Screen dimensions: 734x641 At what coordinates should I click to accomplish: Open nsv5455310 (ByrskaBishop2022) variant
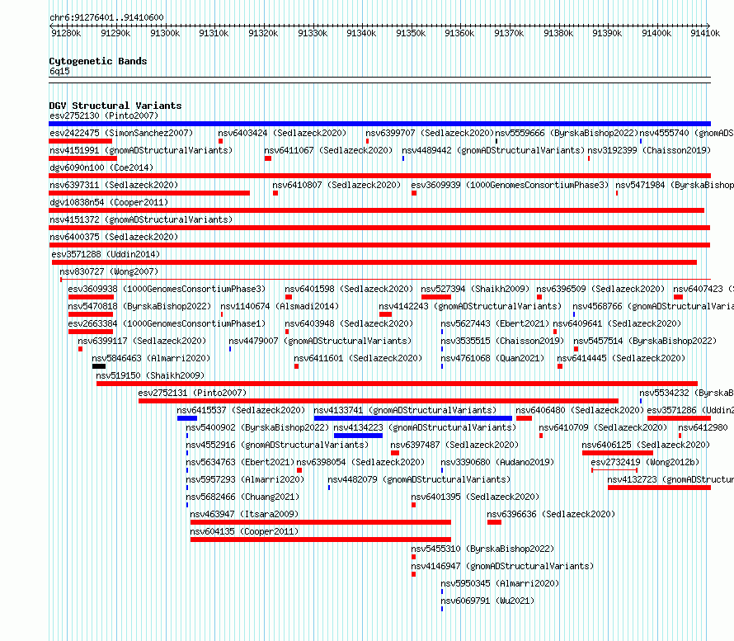click(x=482, y=549)
